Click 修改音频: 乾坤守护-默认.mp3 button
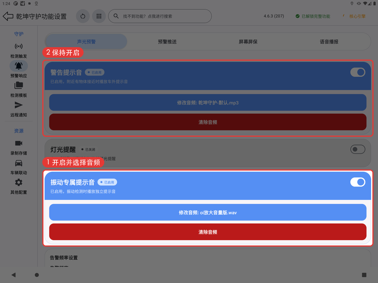The width and height of the screenshot is (378, 283). 208,103
